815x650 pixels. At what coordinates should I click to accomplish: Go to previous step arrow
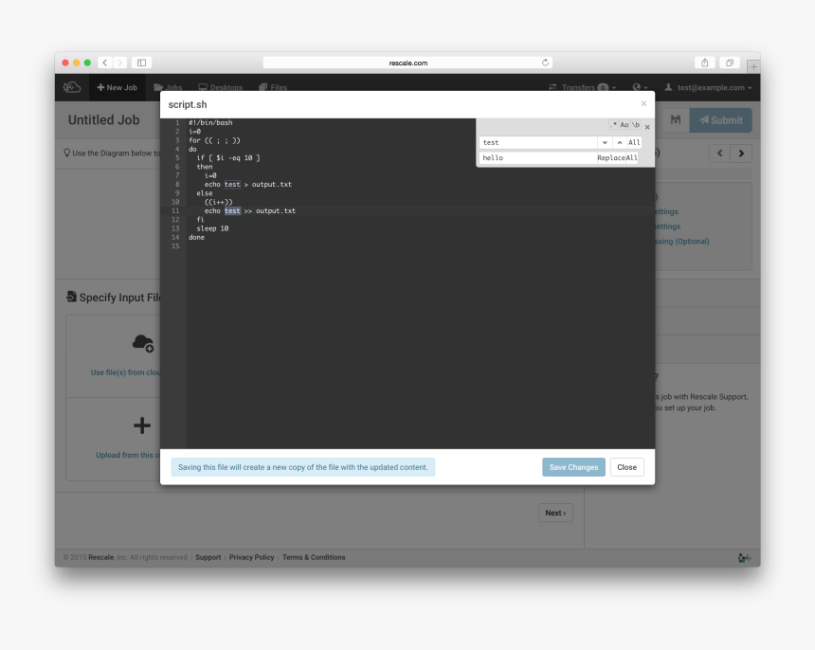(720, 153)
